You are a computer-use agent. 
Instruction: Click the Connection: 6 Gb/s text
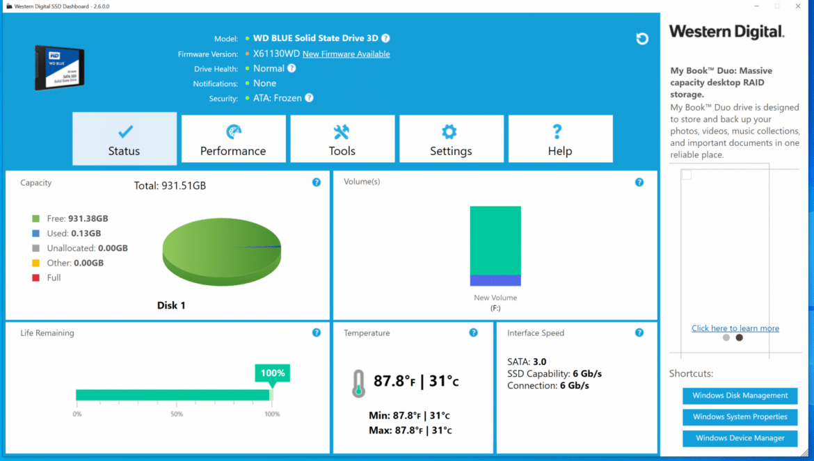(x=548, y=386)
